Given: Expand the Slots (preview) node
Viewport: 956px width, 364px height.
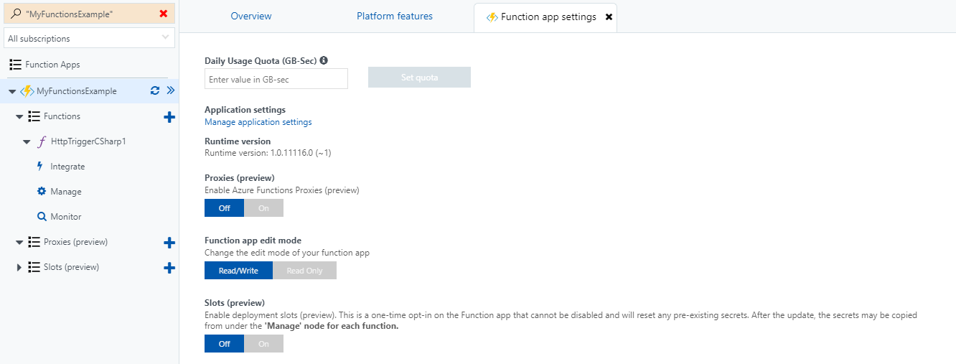Looking at the screenshot, I should 19,267.
